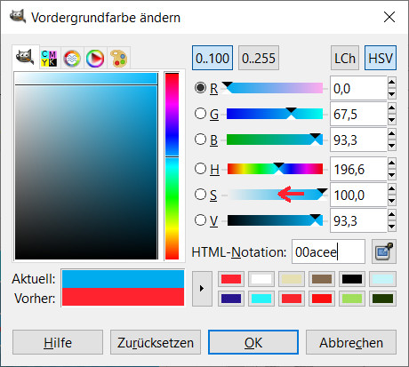
Task: Increase the R value with up arrow
Action: click(392, 82)
